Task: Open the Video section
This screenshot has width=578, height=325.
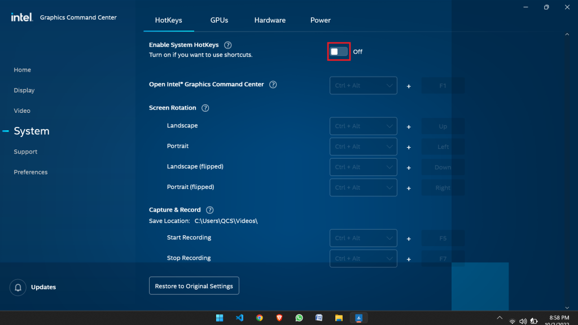Action: [x=22, y=111]
